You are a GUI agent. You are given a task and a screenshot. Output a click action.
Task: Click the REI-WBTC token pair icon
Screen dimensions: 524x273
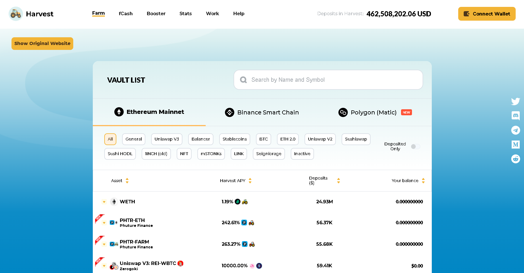114,266
